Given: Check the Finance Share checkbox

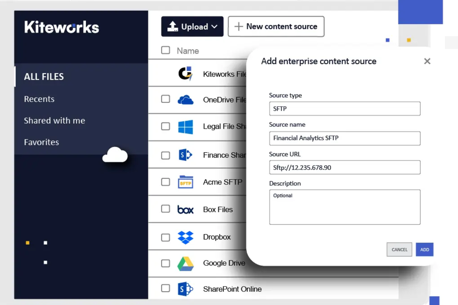Looking at the screenshot, I should [166, 155].
